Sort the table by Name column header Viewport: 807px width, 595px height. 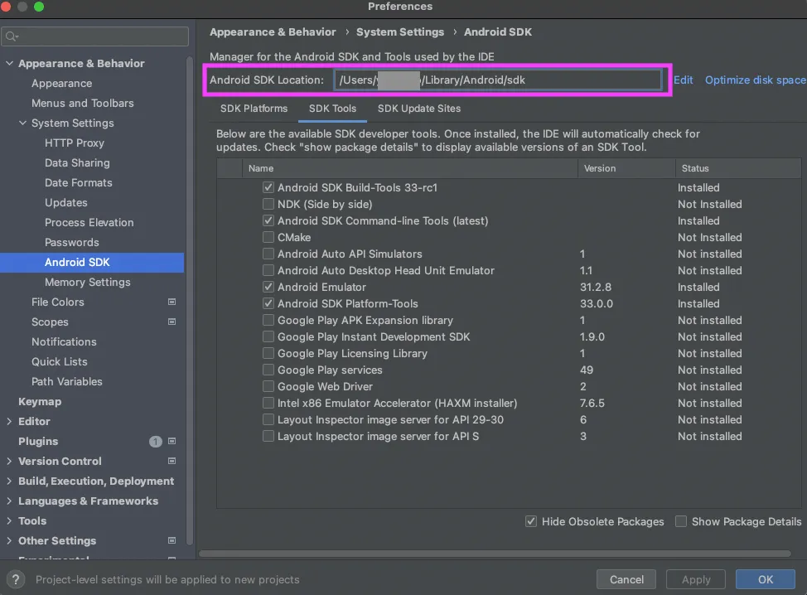pyautogui.click(x=409, y=168)
